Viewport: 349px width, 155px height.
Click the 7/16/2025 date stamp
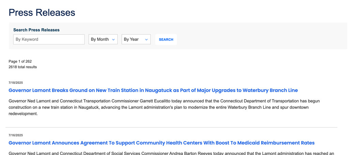click(16, 135)
